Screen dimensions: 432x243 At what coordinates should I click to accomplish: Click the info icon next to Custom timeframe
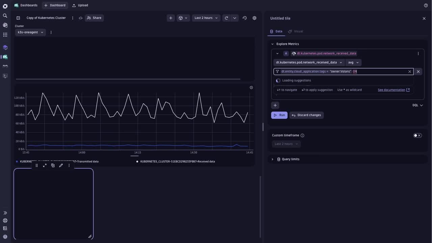(302, 135)
